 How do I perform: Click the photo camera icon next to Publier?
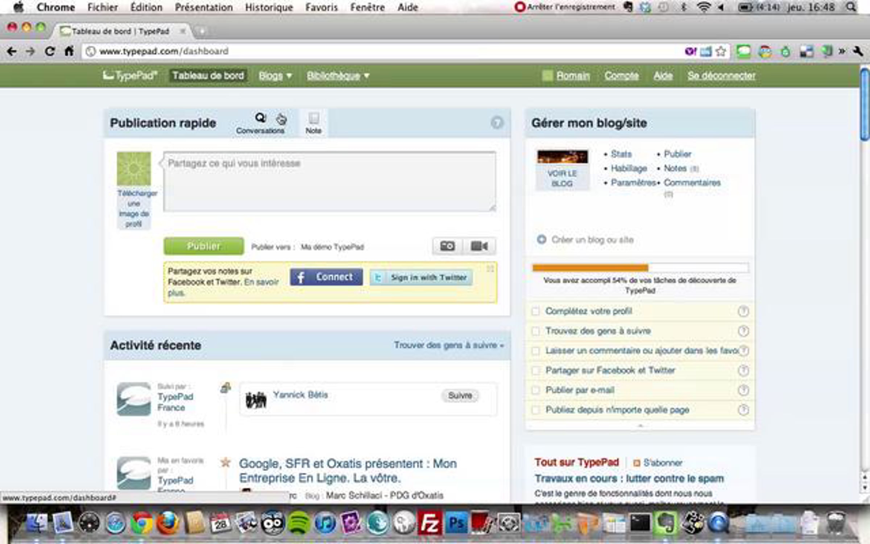click(x=447, y=246)
